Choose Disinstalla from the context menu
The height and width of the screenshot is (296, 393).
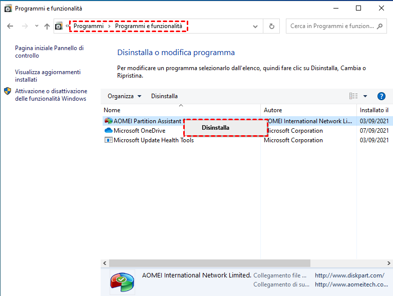pos(226,128)
